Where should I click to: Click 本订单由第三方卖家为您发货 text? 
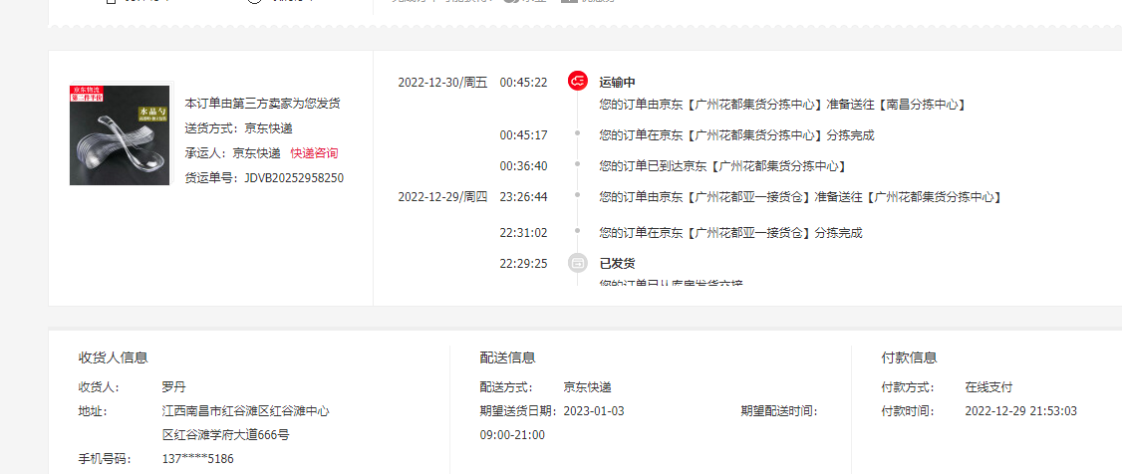pos(262,103)
